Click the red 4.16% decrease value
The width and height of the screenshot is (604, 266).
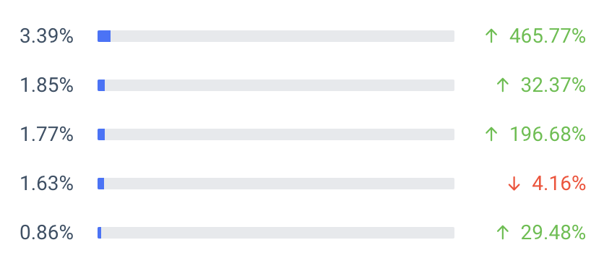coord(559,184)
